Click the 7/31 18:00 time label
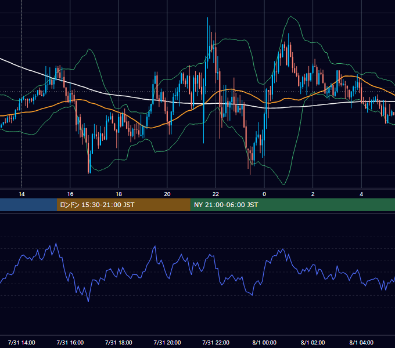395x348 pixels. click(x=119, y=342)
